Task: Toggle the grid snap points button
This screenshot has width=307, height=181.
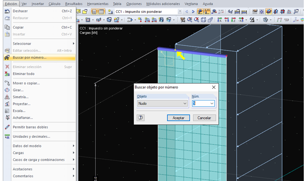Action: (262, 12)
